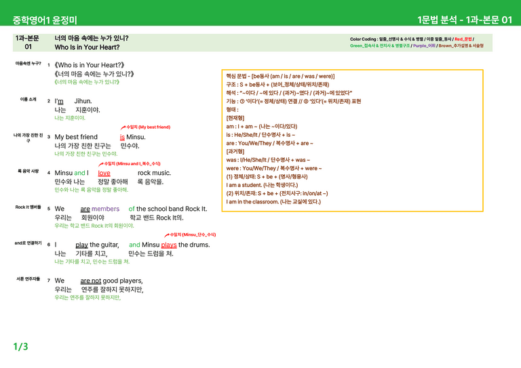Click 'the drums.' in sentence 6

click(x=194, y=245)
